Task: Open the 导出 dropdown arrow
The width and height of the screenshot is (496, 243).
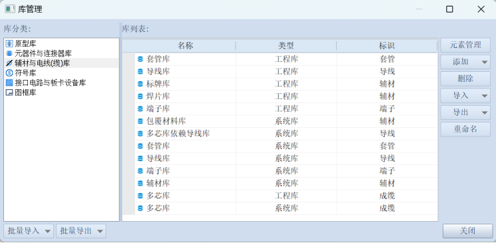Action: coord(485,113)
